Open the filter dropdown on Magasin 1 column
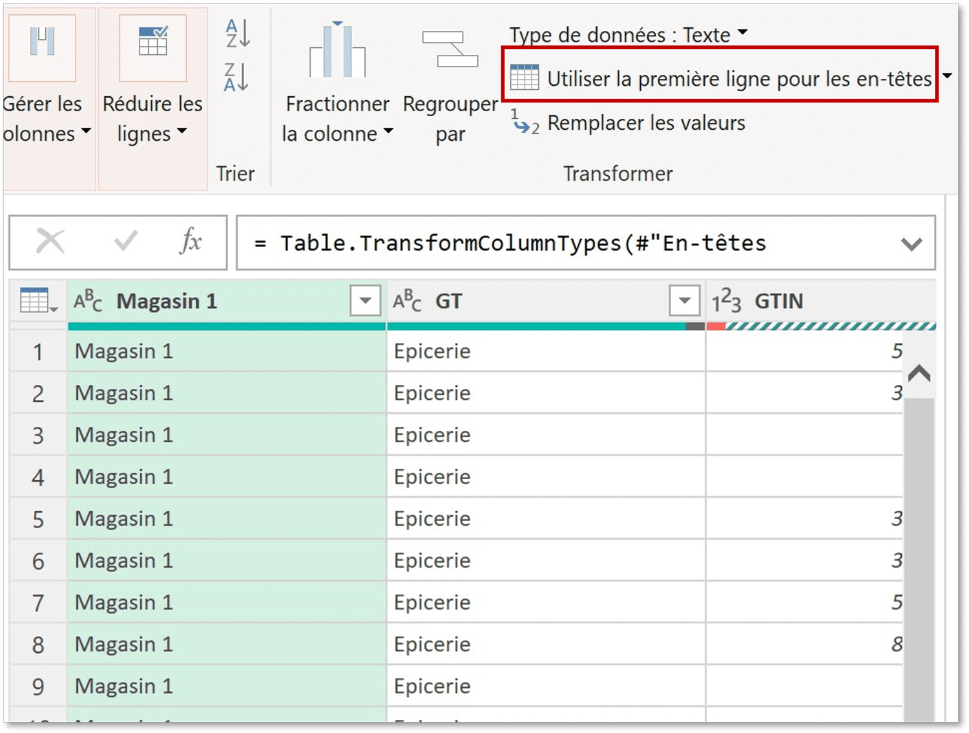 (x=364, y=300)
